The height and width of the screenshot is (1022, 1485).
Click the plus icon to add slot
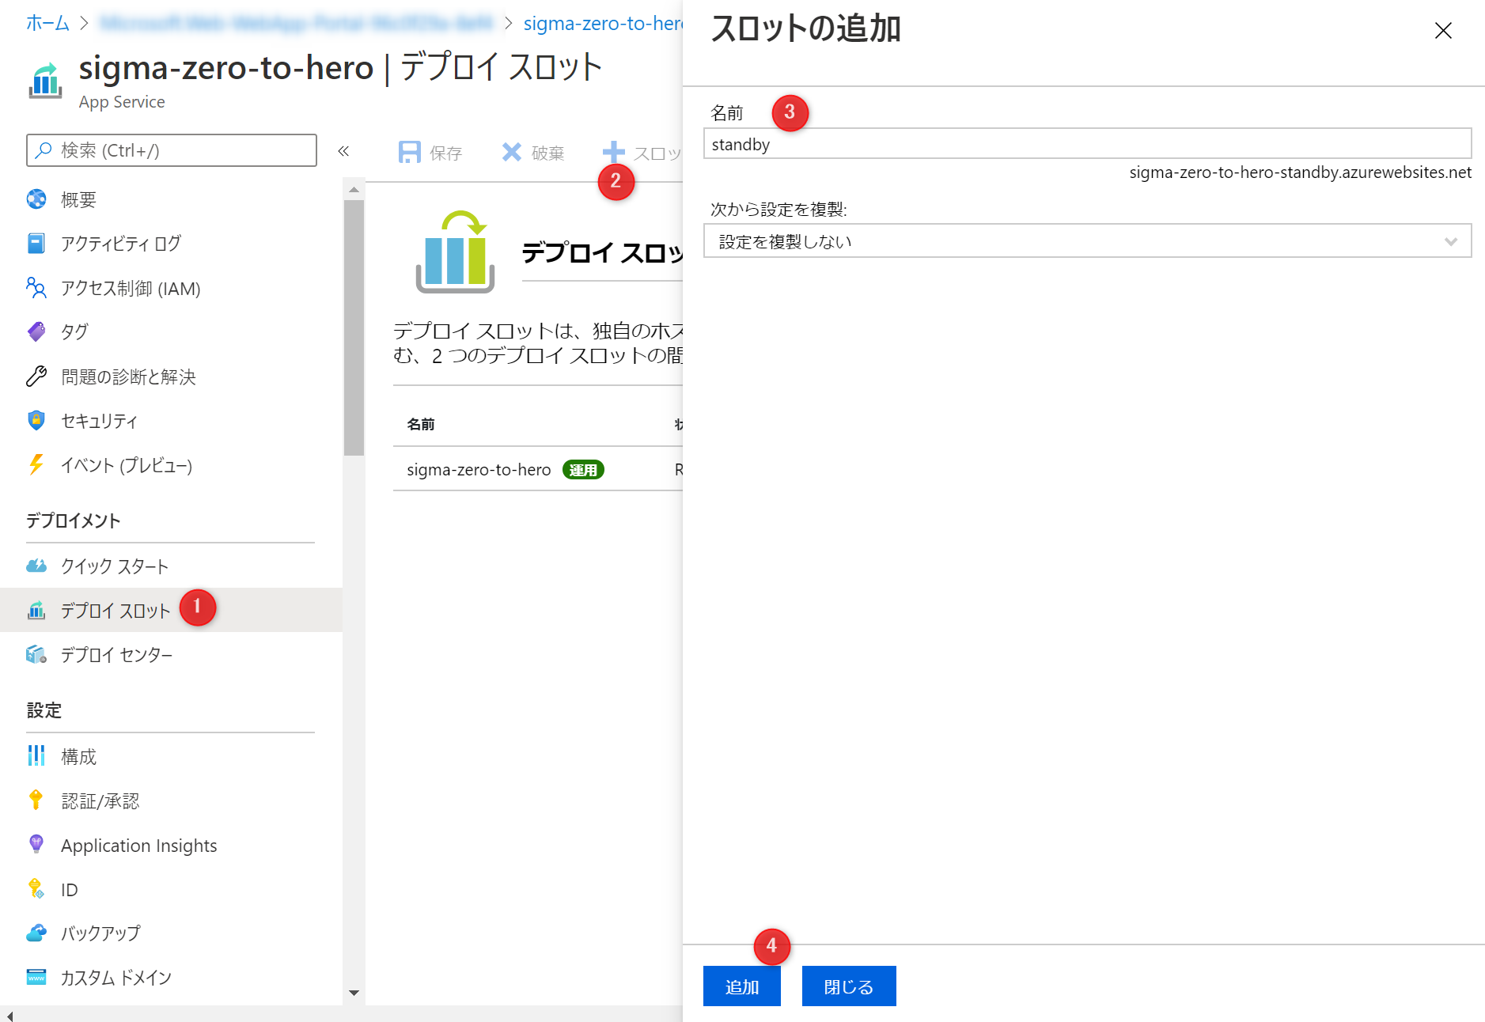(x=613, y=152)
